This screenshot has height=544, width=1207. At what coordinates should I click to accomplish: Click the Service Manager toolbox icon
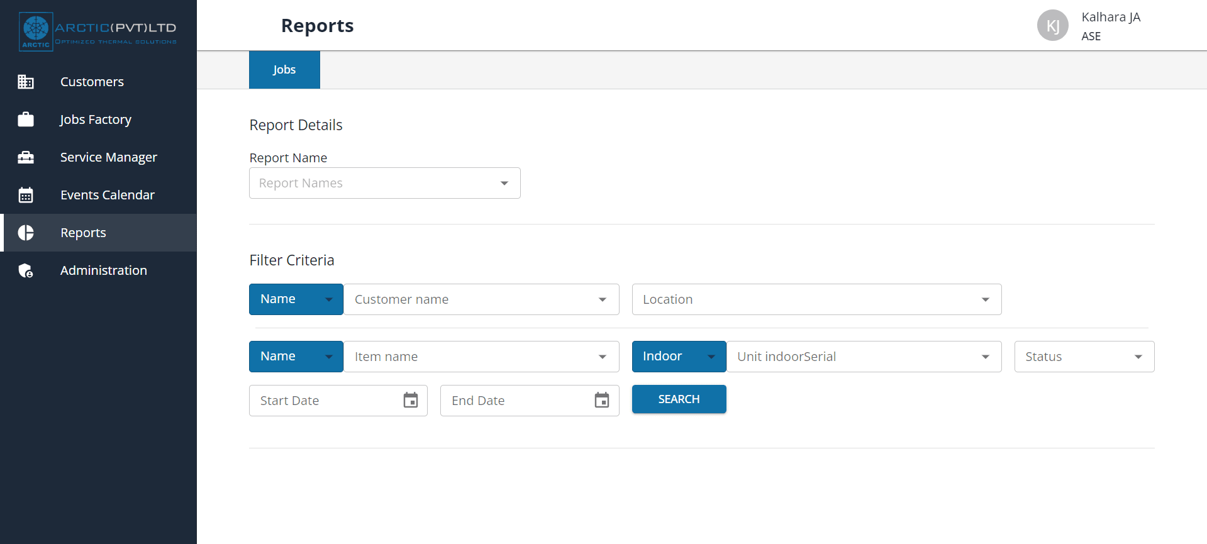click(x=26, y=157)
